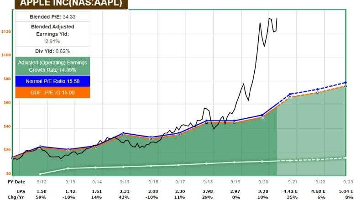Select the 9/18 fiscal year date

[208, 182]
